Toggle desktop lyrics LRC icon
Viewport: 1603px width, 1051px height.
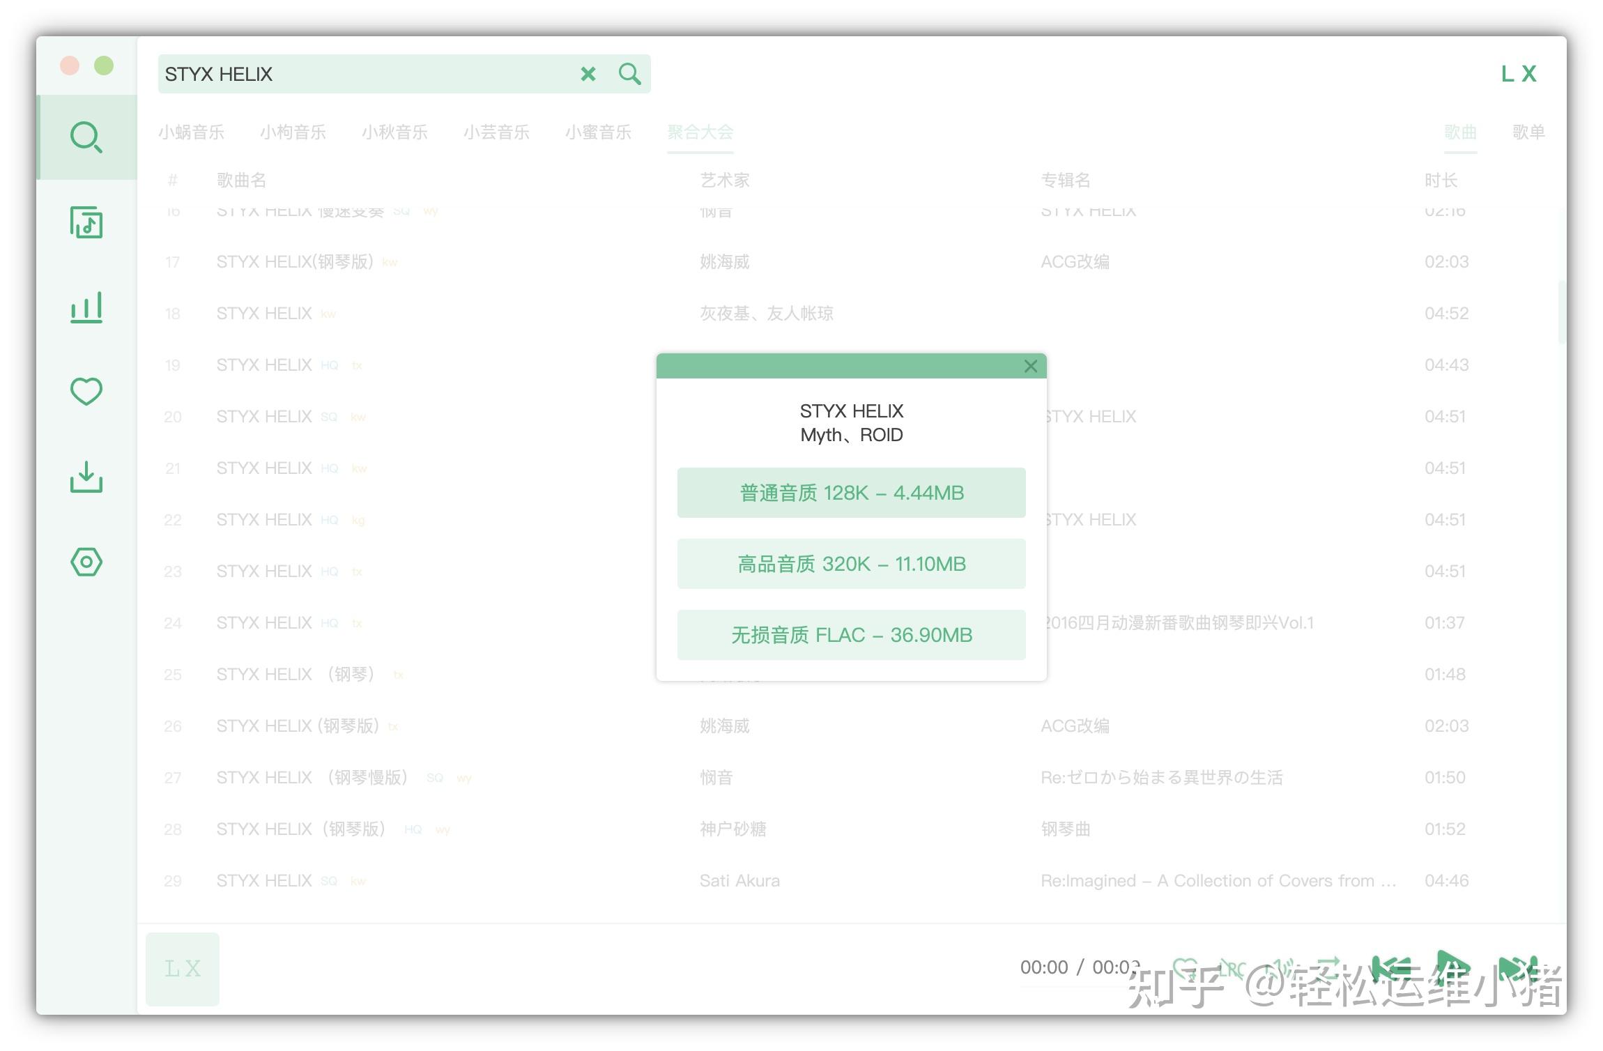1232,968
